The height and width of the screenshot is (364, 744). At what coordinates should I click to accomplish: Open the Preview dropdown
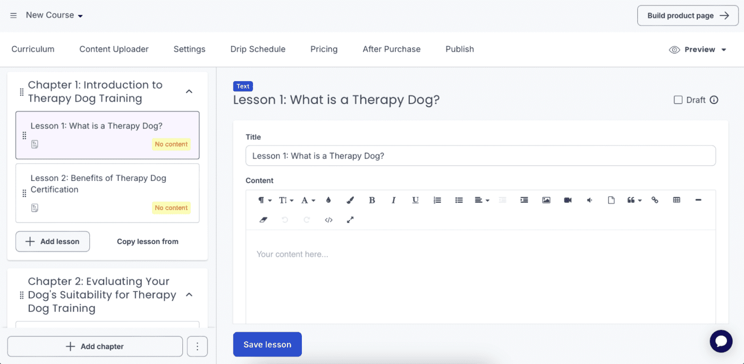698,49
